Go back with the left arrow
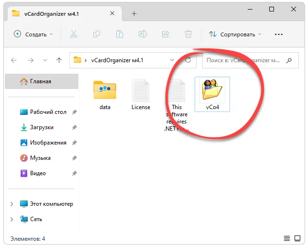307x246 pixels. click(x=14, y=60)
